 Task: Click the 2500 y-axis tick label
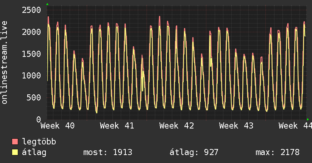[31, 10]
